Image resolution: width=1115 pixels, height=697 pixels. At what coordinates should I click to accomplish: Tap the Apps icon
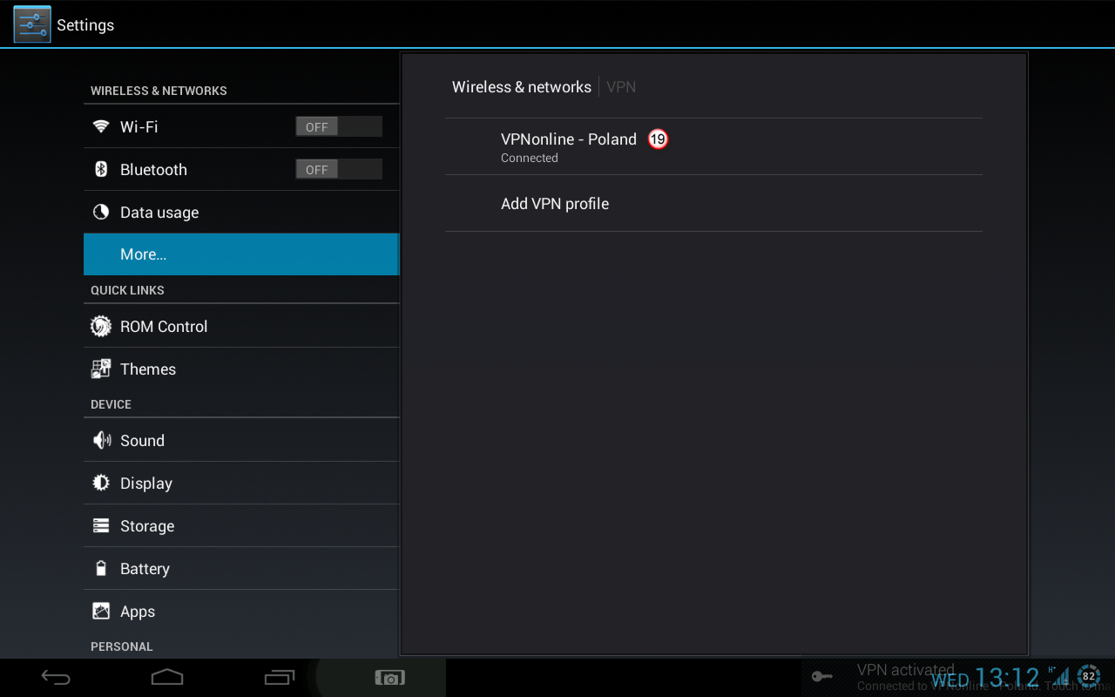(x=101, y=611)
